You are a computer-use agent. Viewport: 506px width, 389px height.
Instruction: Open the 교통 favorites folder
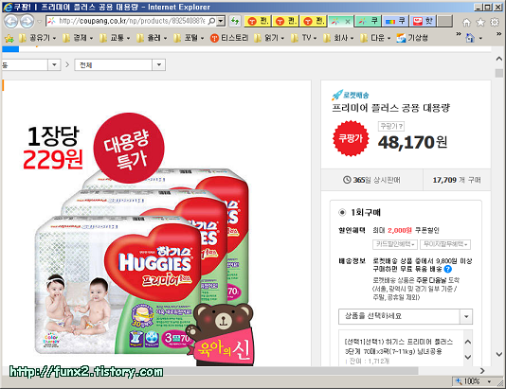pyautogui.click(x=115, y=38)
